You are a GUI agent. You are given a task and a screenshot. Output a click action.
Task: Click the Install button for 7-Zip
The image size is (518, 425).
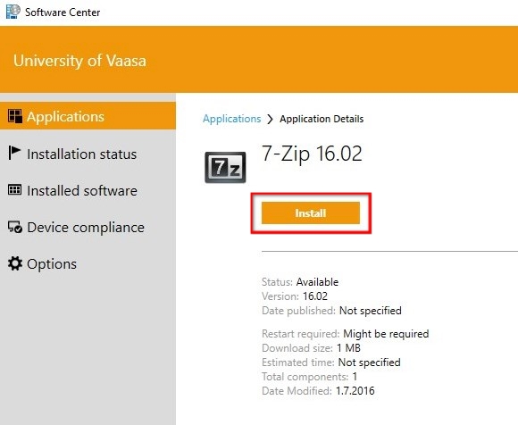click(x=311, y=213)
